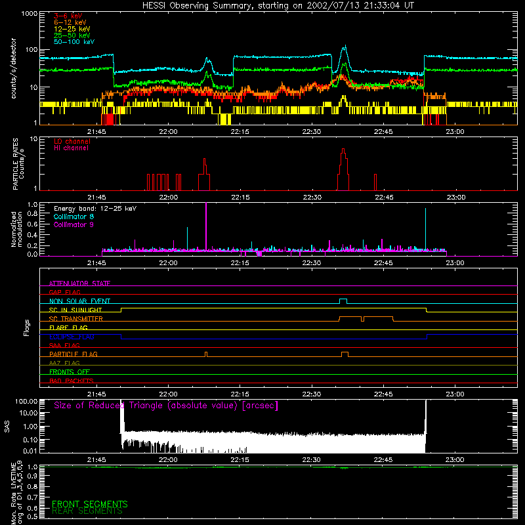Image resolution: width=525 pixels, height=525 pixels.
Task: Click the FRONTS OFF flag label
Action: click(x=70, y=372)
